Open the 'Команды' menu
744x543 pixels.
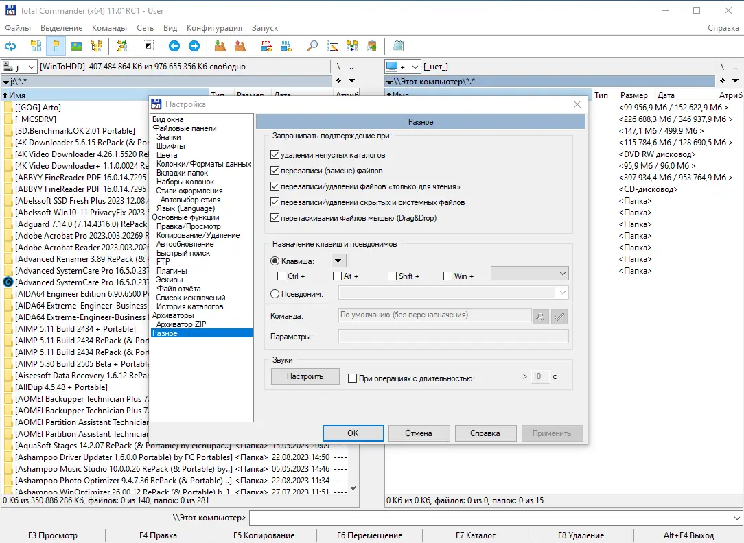[109, 28]
